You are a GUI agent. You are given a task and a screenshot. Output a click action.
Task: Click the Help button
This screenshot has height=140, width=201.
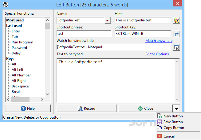click(28, 109)
